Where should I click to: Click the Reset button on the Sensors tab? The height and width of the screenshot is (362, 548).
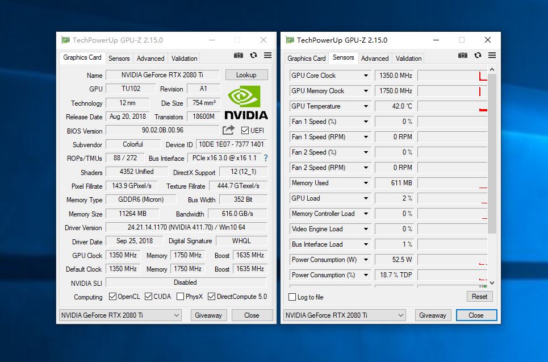click(479, 297)
